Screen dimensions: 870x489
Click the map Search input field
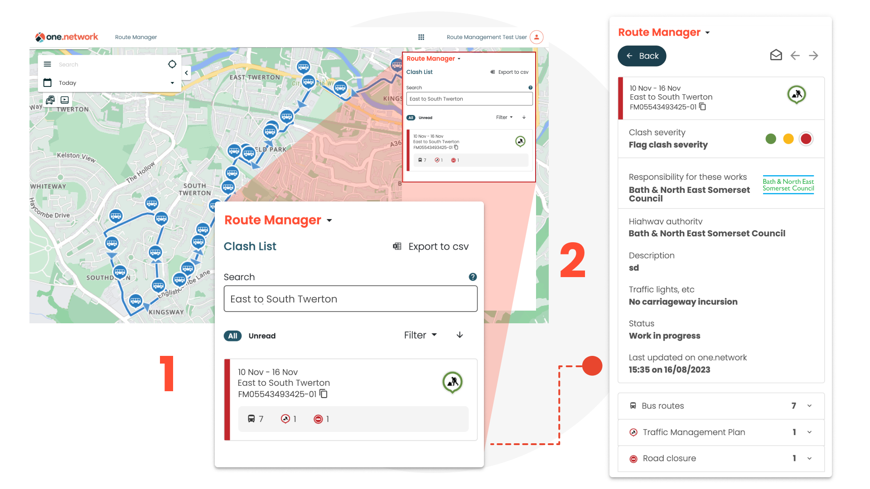pos(109,64)
